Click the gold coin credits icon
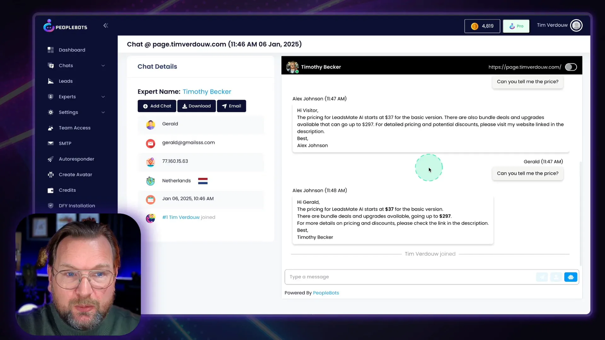The width and height of the screenshot is (605, 340). 475,26
